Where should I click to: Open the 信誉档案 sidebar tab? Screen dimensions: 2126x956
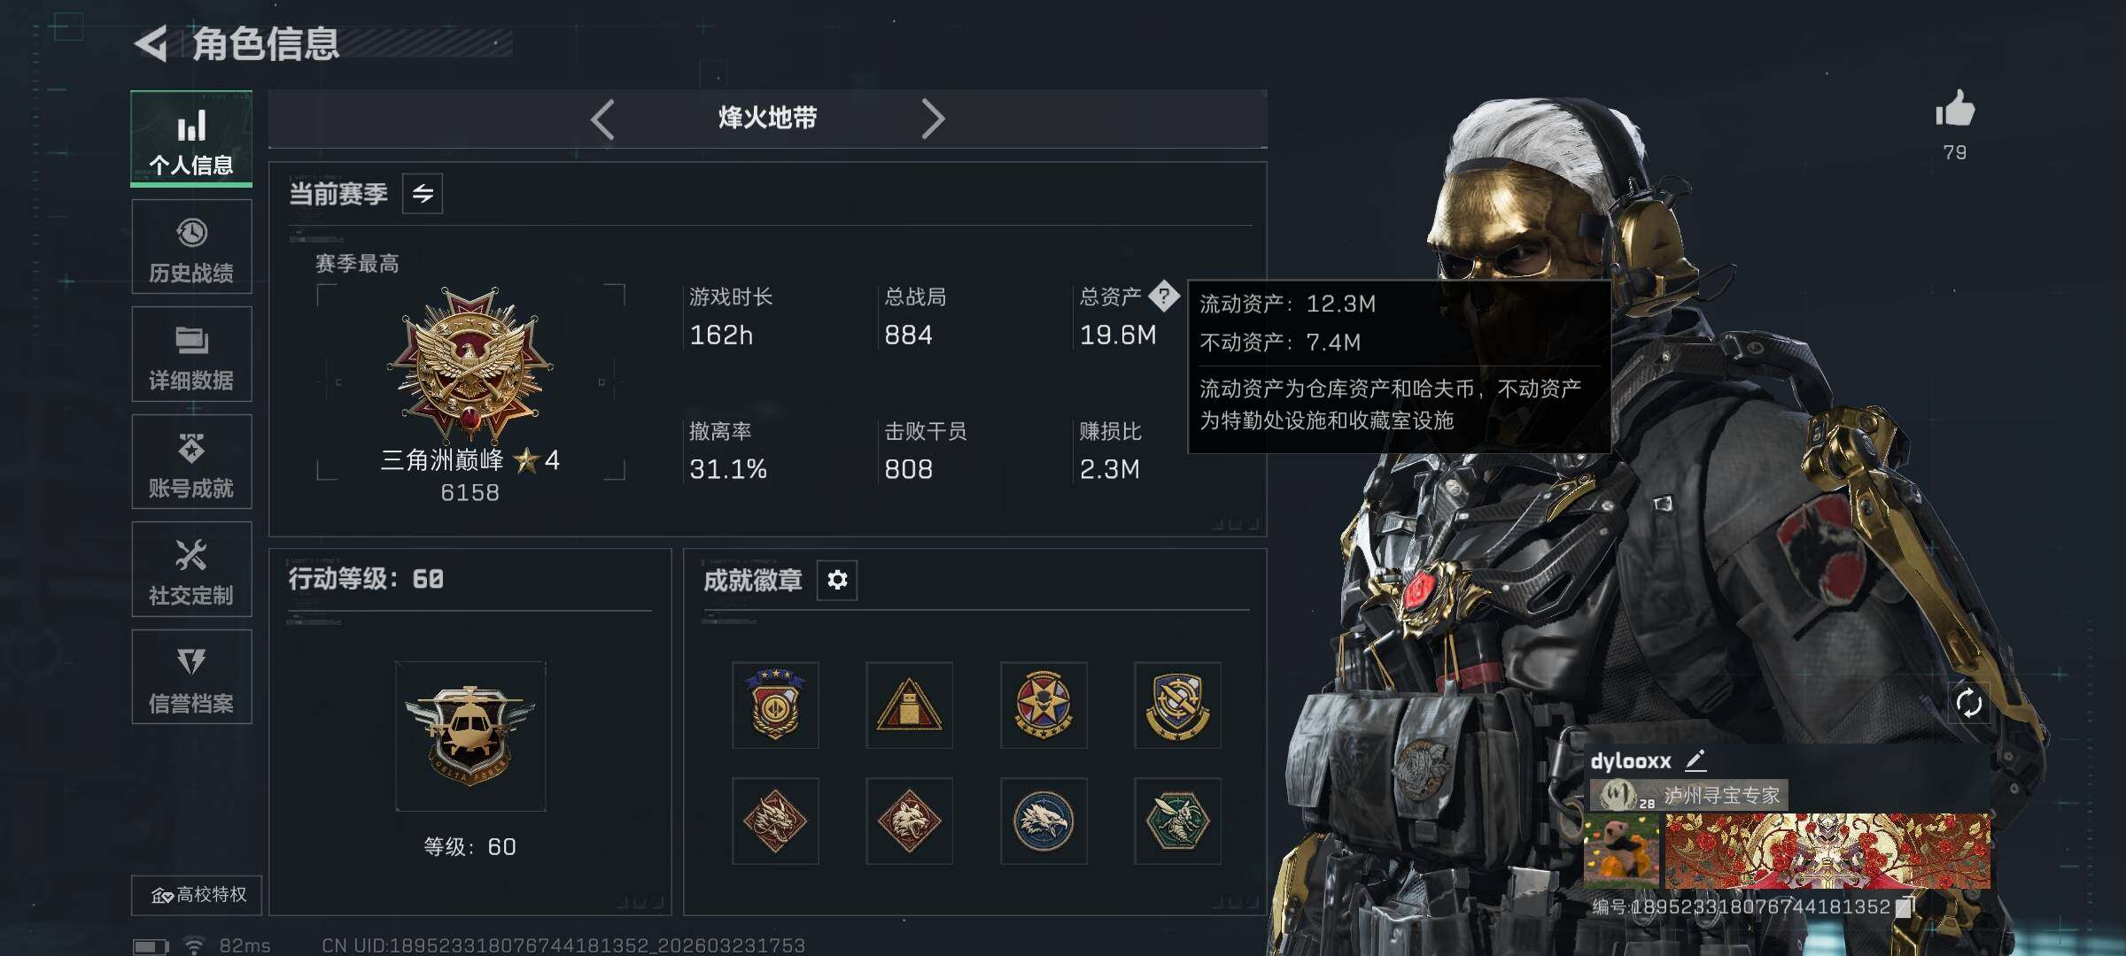pos(191,677)
